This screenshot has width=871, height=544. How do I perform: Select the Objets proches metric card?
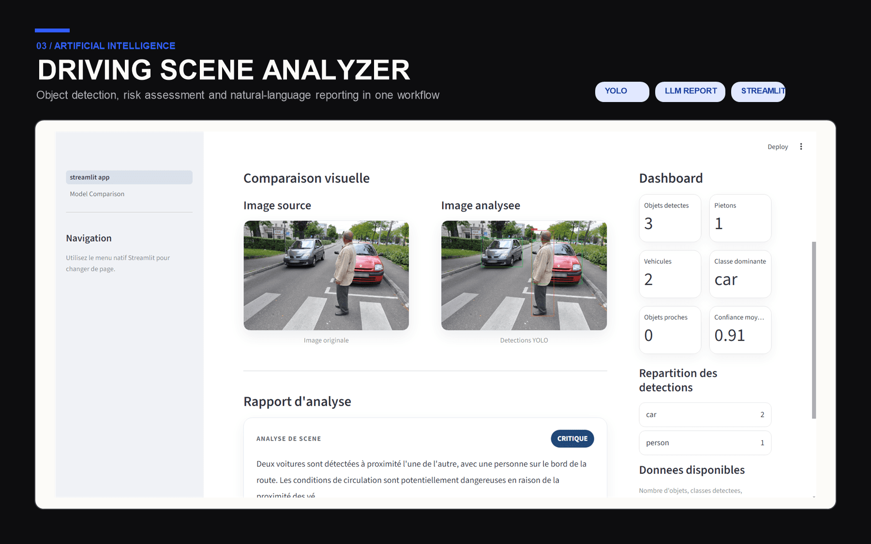(x=670, y=330)
